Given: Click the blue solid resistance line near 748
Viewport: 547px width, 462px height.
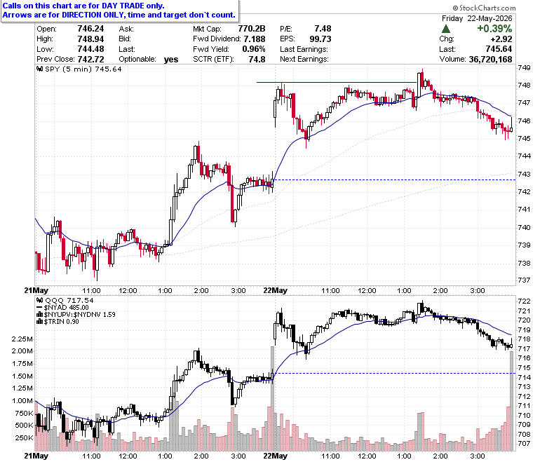Looking at the screenshot, I should [x=337, y=82].
